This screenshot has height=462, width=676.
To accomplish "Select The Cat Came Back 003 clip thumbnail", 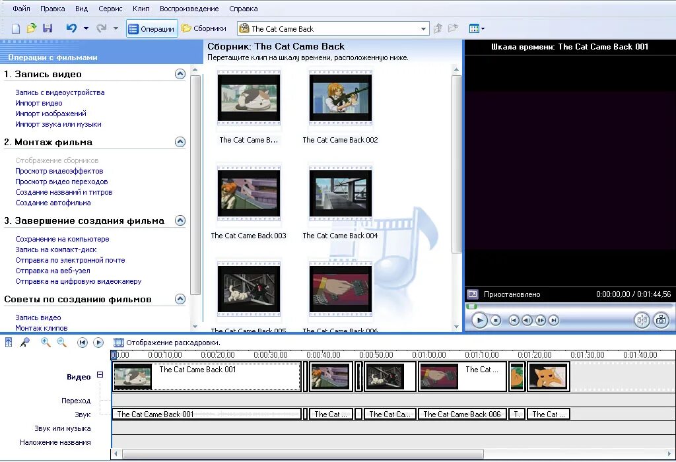I will [249, 193].
